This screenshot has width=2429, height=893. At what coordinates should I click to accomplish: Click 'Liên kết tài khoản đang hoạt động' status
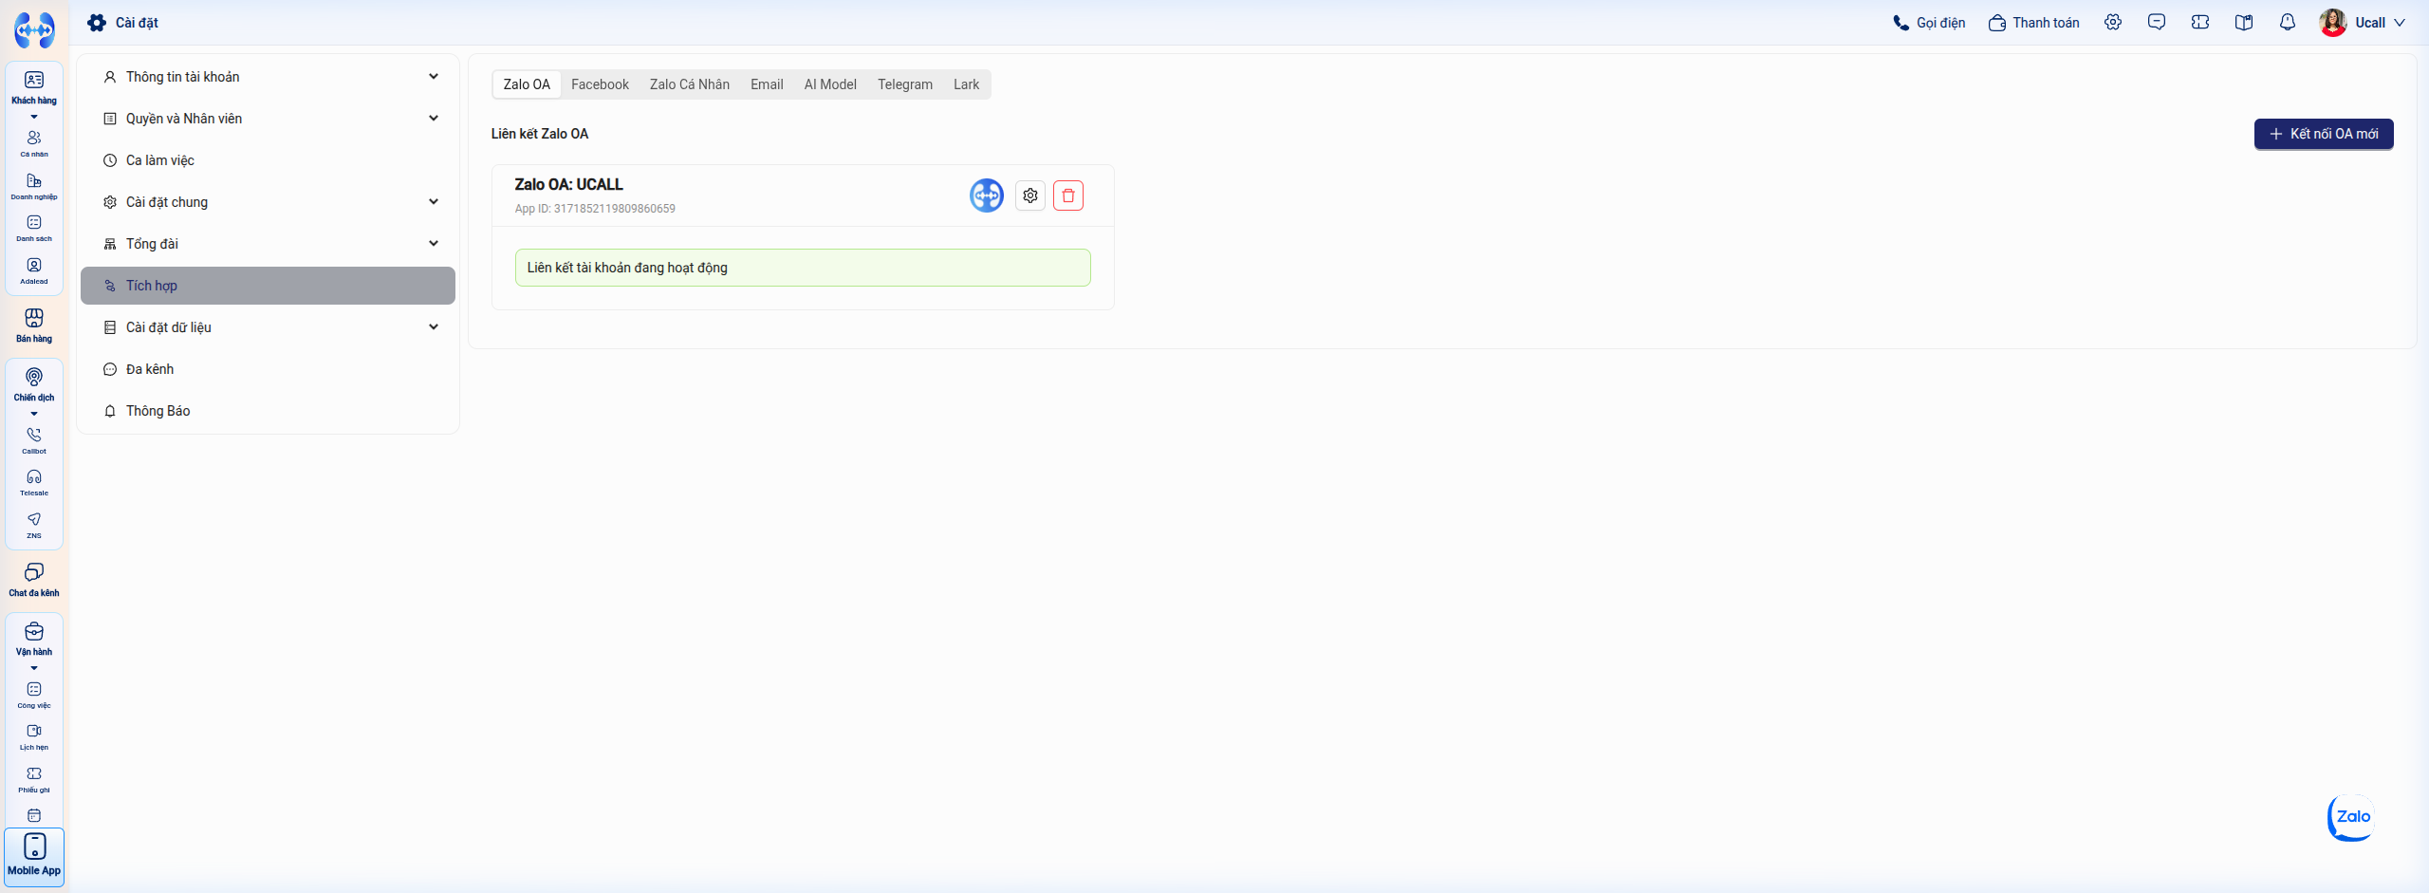[x=803, y=268]
